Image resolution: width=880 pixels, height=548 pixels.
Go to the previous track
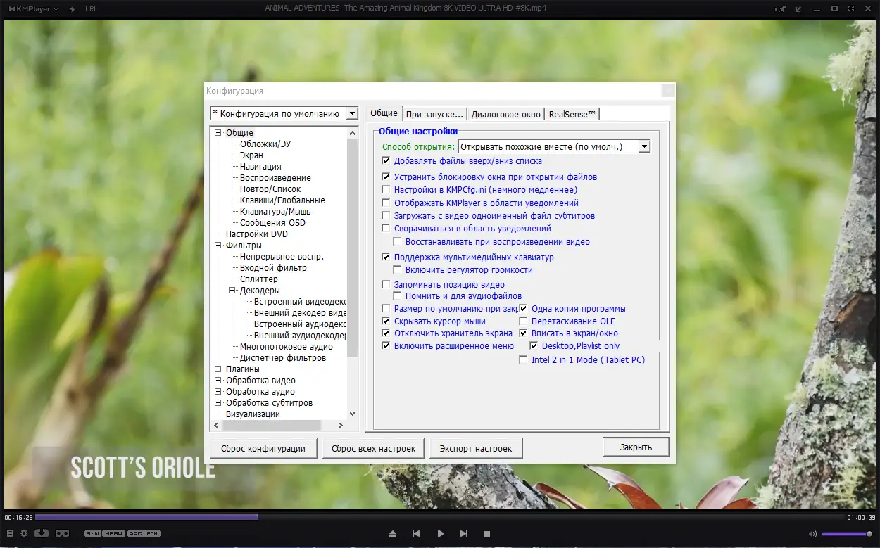pyautogui.click(x=416, y=534)
